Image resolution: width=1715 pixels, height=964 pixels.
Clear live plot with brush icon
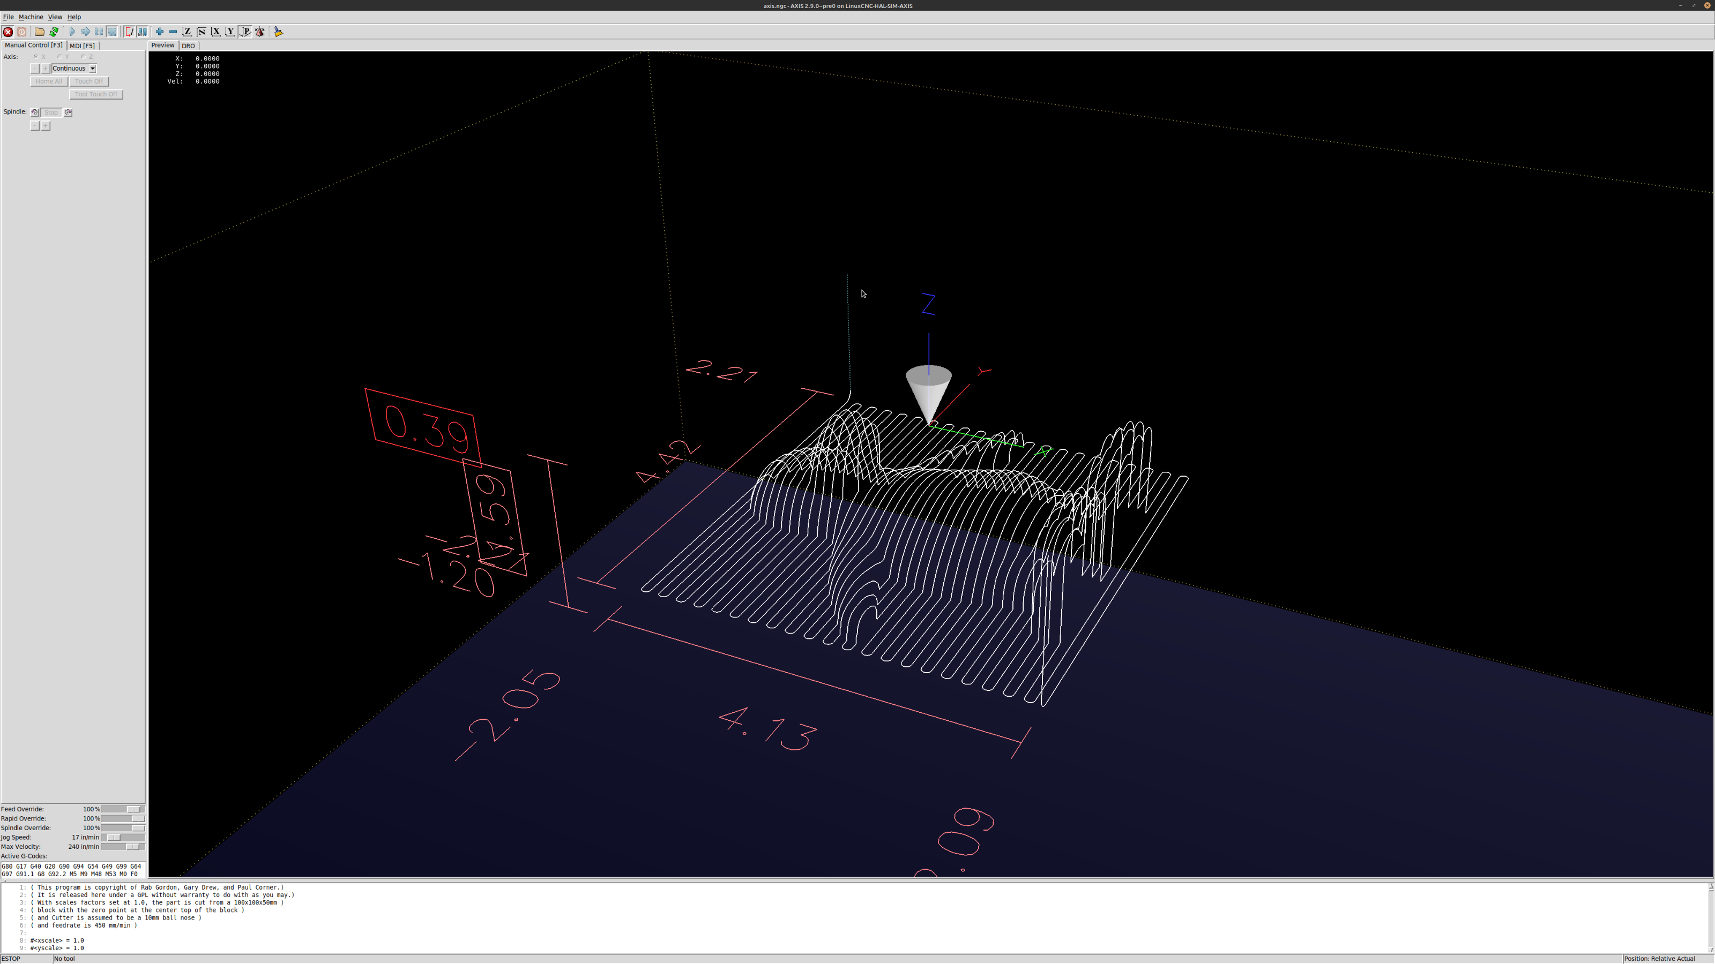pos(278,31)
